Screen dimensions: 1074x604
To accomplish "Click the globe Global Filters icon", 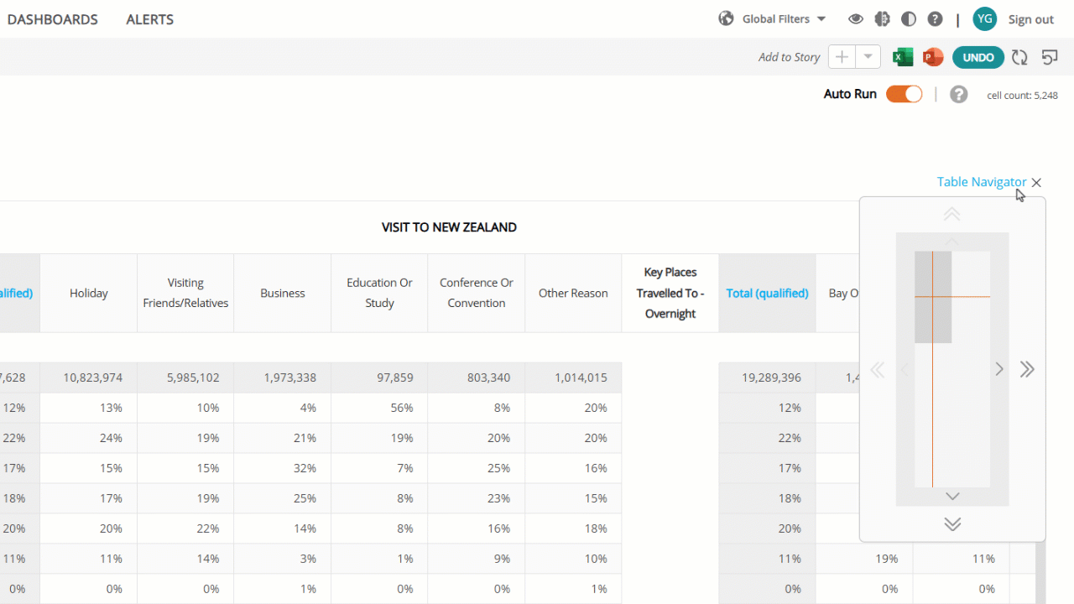I will pos(727,18).
